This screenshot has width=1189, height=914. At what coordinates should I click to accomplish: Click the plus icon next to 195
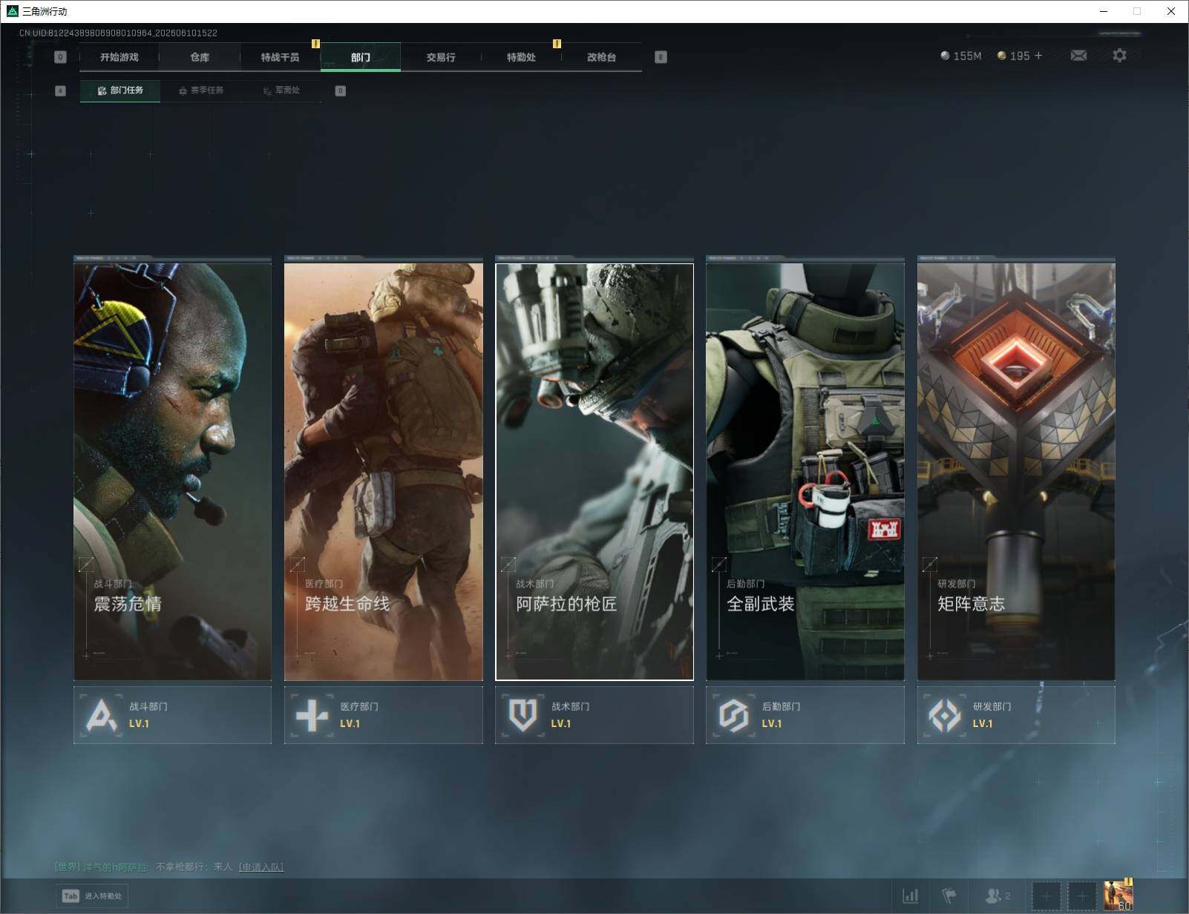coord(1038,56)
